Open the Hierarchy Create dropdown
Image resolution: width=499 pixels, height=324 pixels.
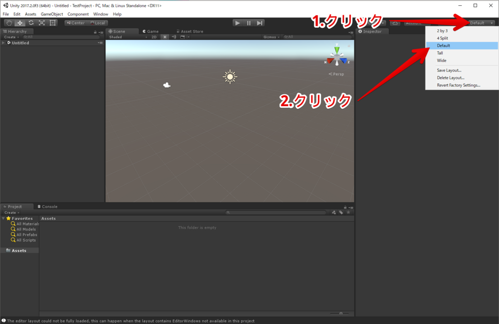pos(12,37)
